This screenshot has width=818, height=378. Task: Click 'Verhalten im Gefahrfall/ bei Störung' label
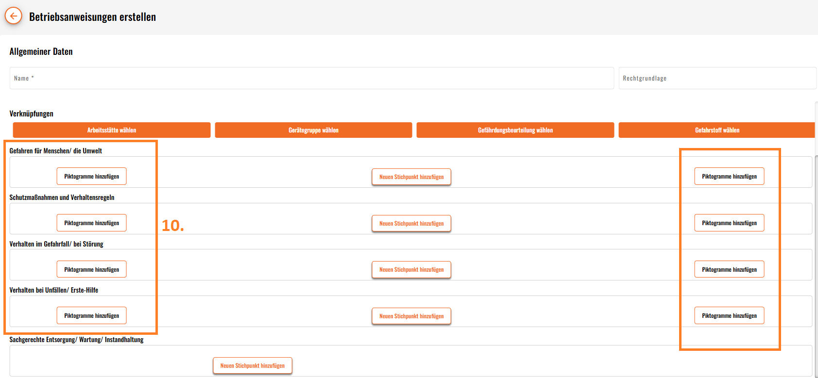[x=56, y=244]
